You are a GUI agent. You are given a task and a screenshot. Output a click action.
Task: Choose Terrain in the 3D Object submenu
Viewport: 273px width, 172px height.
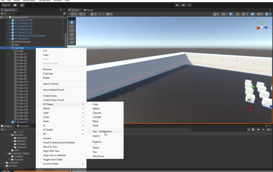96,148
